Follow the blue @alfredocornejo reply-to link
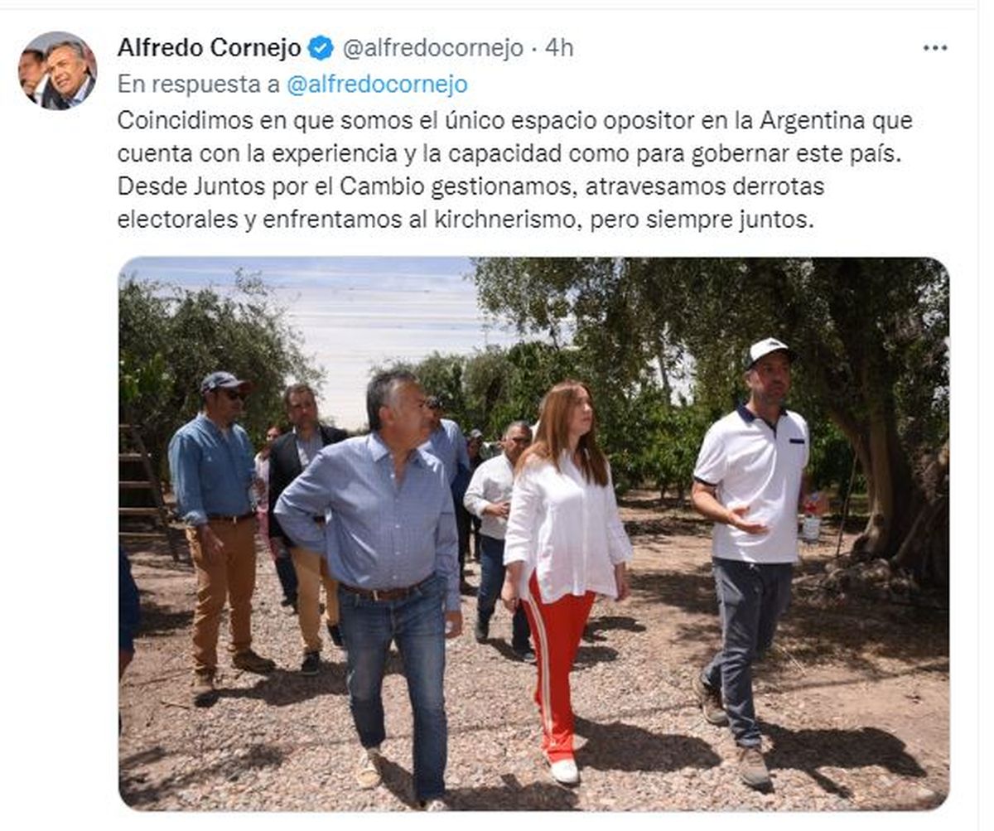The height and width of the screenshot is (831, 994). [x=377, y=85]
